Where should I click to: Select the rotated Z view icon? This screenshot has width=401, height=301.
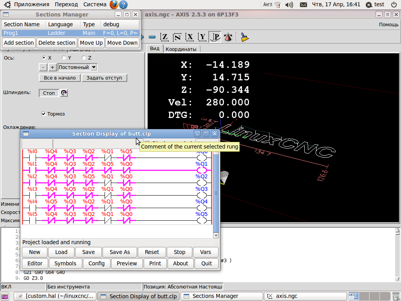click(x=177, y=37)
